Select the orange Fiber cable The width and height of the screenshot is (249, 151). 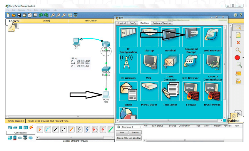pos(71,130)
